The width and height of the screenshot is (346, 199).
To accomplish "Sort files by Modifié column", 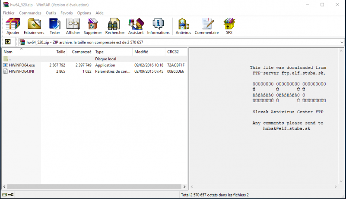I will [x=149, y=52].
